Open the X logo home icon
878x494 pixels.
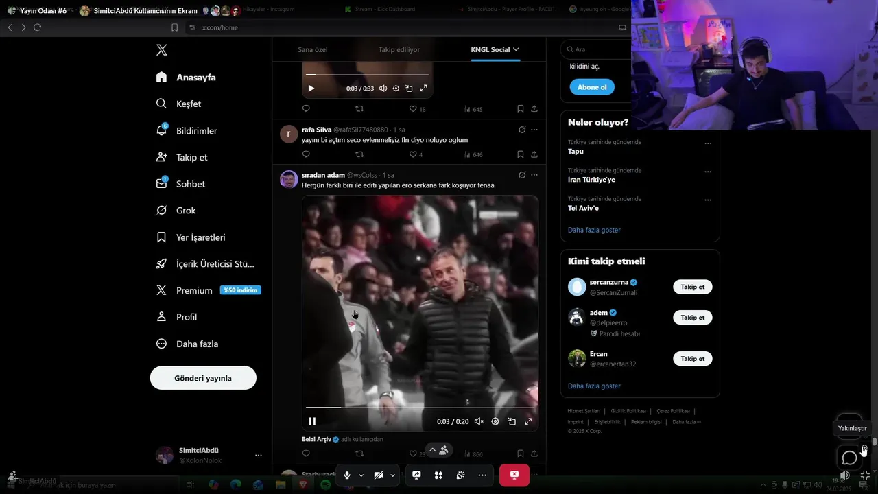pos(161,49)
